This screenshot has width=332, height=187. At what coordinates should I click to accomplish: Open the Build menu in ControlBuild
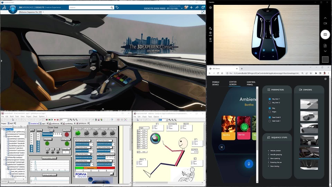point(12,116)
